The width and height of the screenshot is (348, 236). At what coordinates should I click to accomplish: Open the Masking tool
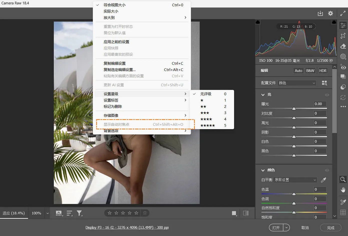coord(343,57)
